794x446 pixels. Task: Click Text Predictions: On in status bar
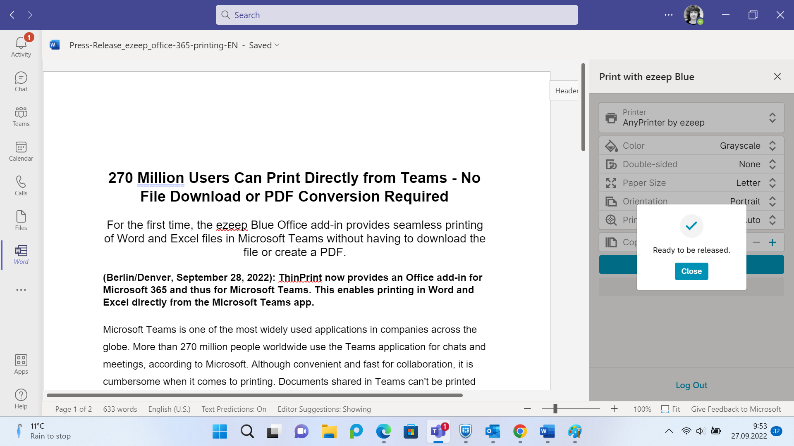point(234,409)
